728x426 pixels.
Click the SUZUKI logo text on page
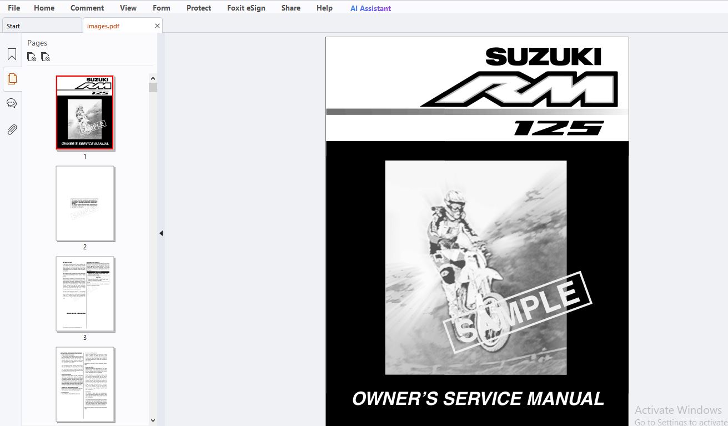point(544,57)
